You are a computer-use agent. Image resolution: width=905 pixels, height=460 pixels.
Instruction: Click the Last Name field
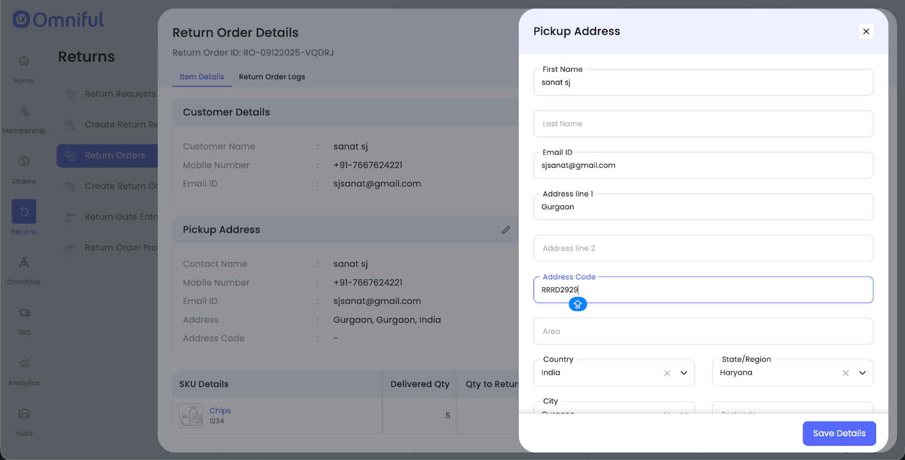coord(703,124)
